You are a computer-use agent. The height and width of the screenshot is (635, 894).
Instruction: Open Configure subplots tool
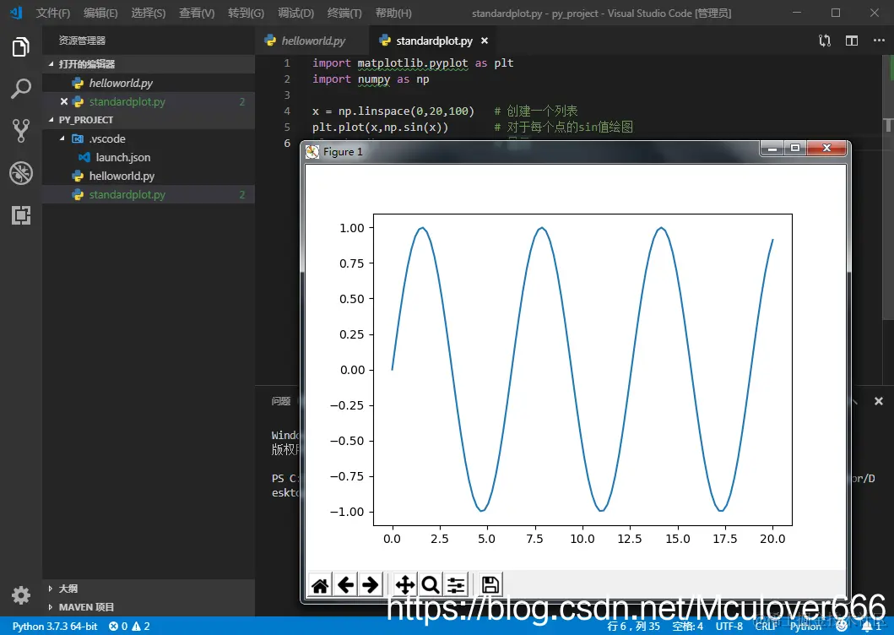point(456,585)
